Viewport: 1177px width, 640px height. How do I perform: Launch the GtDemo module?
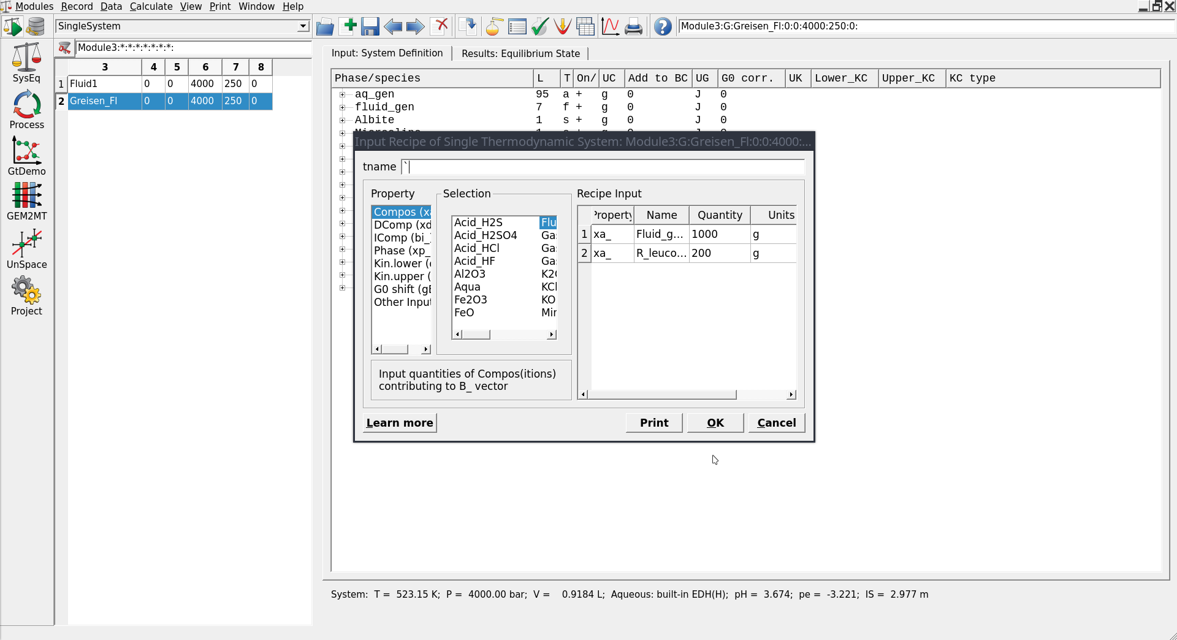pyautogui.click(x=26, y=156)
